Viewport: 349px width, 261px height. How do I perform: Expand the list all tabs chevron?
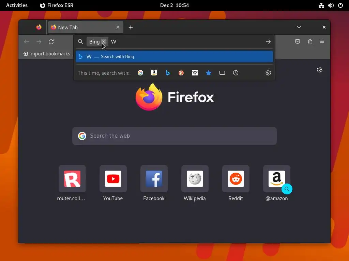pos(299,27)
